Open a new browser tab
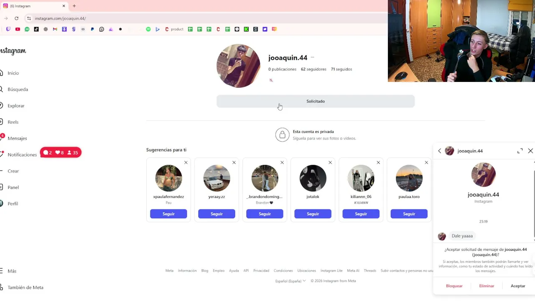 point(74,6)
